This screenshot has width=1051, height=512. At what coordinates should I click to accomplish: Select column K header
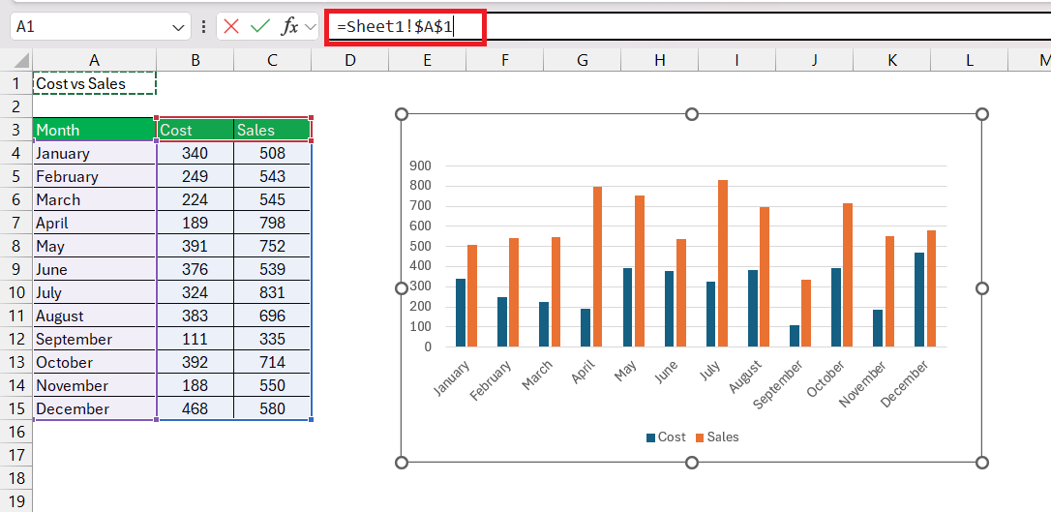pos(892,60)
